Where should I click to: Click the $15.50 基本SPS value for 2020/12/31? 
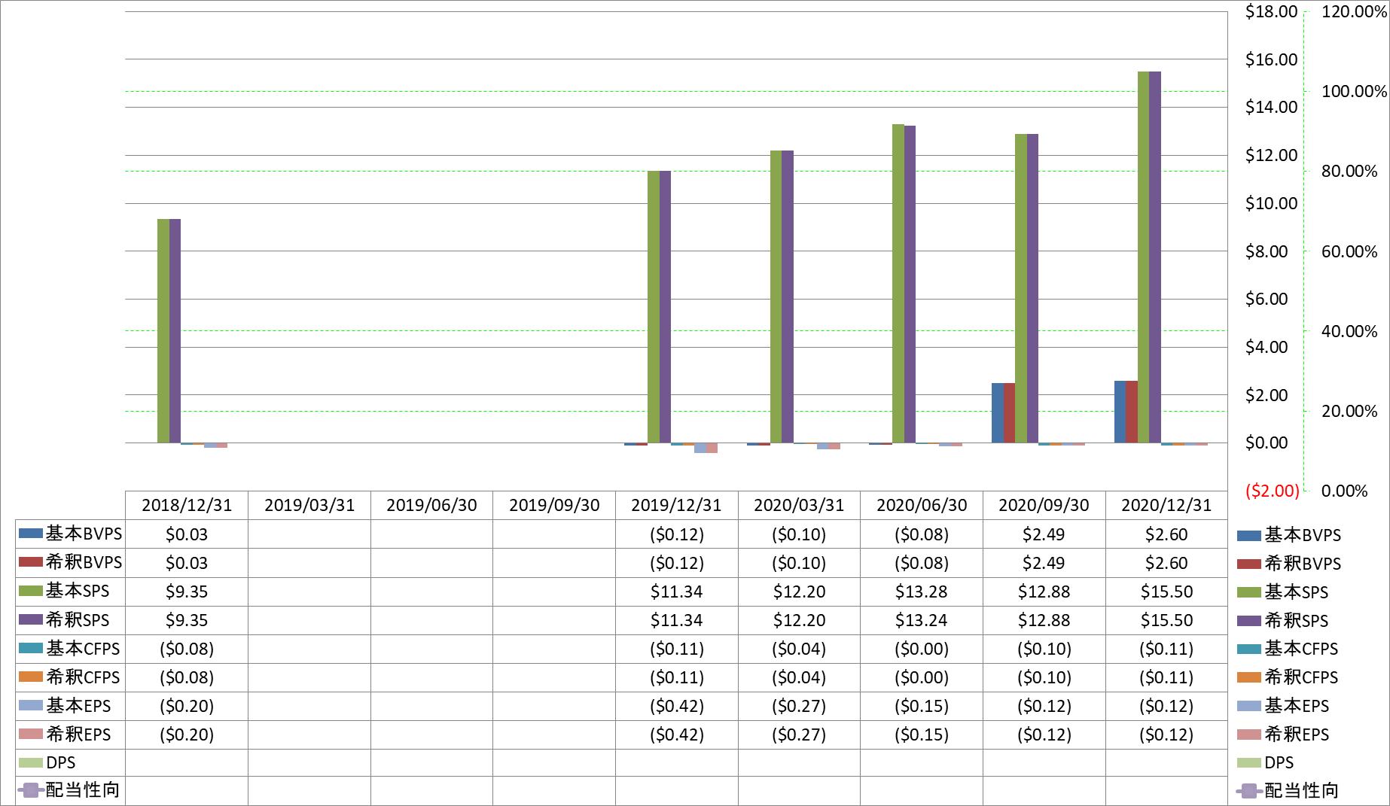click(1166, 592)
